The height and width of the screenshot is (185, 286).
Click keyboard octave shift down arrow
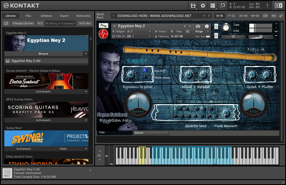pos(100,160)
